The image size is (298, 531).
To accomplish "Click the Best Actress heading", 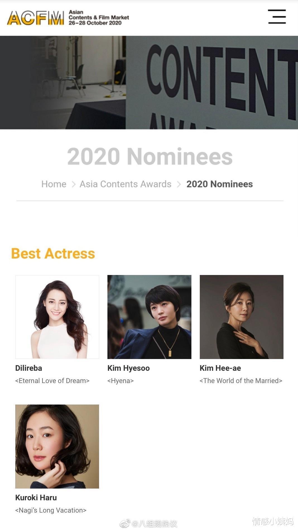I will click(x=53, y=253).
